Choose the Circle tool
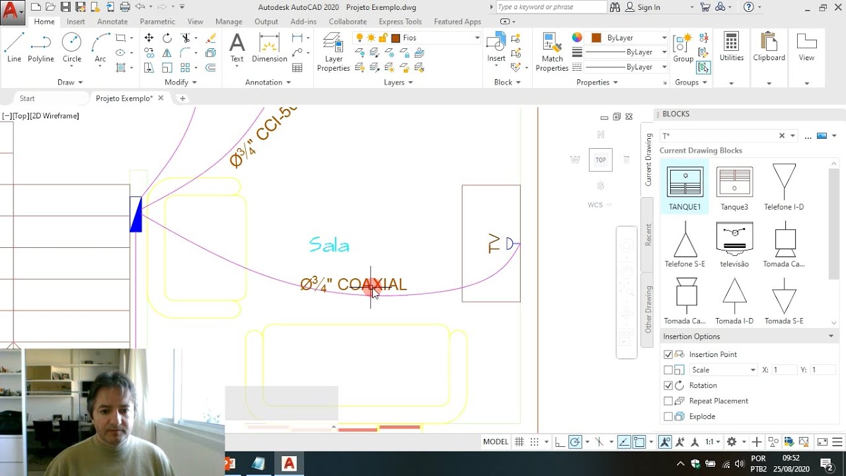Viewport: 846px width, 476px height. (72, 48)
